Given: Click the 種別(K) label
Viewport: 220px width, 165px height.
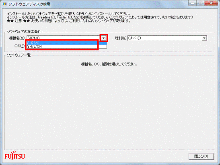Looking at the screenshot, I should tap(121, 38).
